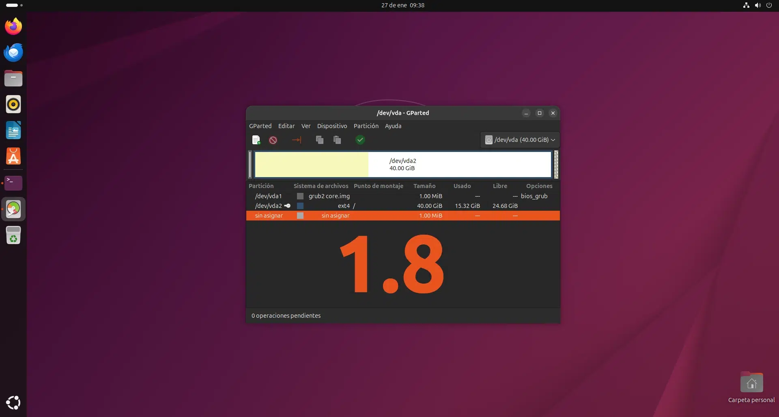Open the Terminal from the dock
Screen dimensions: 779x417
13,183
